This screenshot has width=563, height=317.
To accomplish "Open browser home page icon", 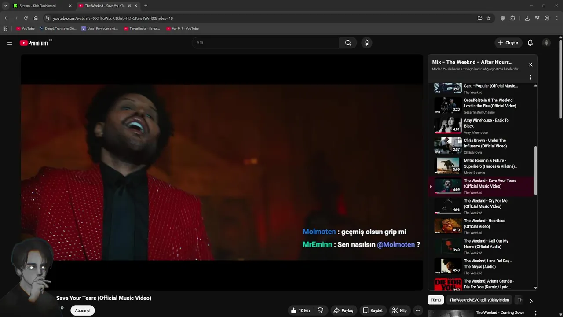I will coord(36,18).
